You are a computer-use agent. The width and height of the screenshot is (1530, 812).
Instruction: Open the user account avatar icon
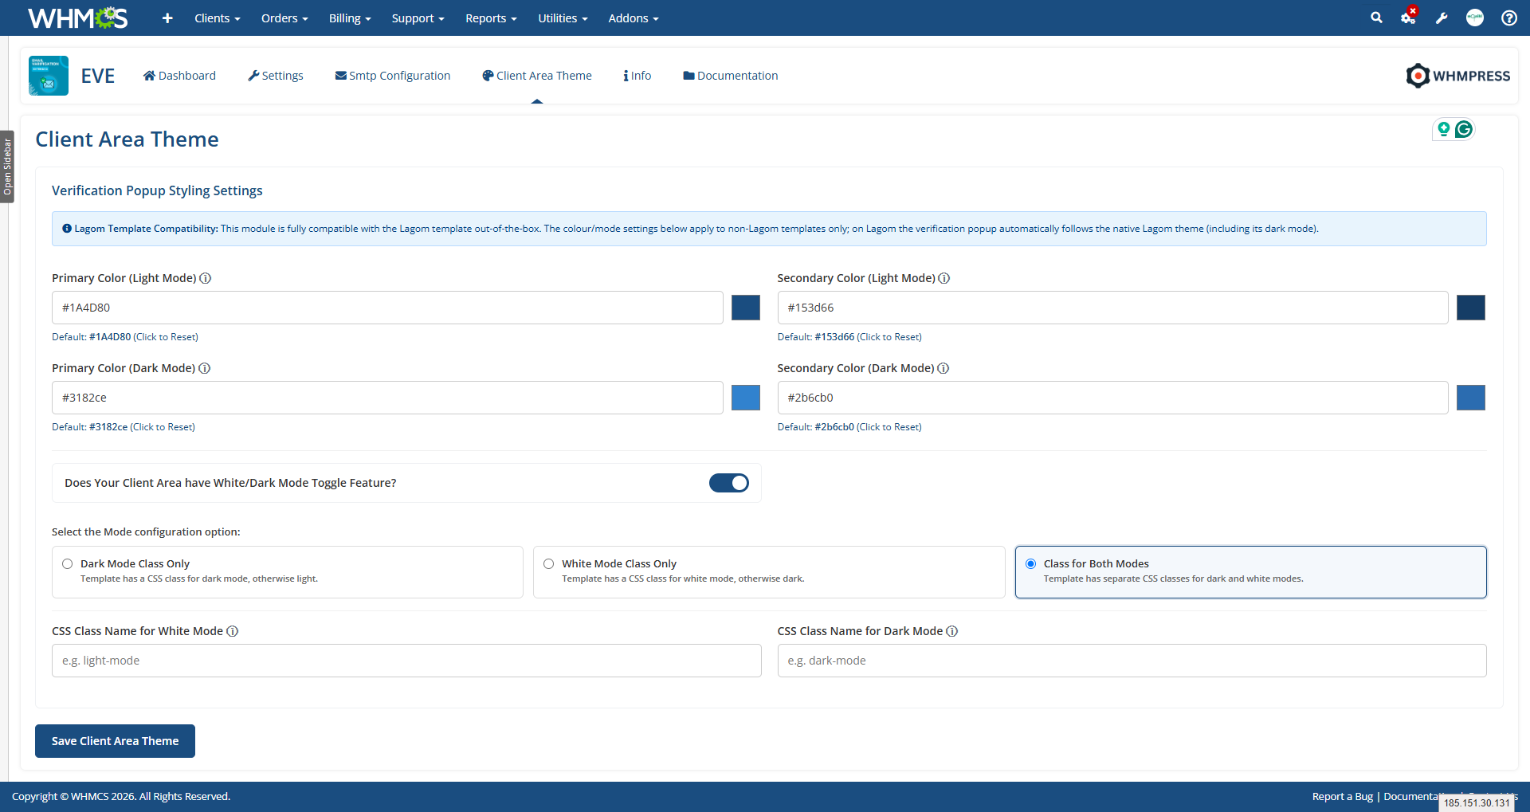click(x=1475, y=18)
